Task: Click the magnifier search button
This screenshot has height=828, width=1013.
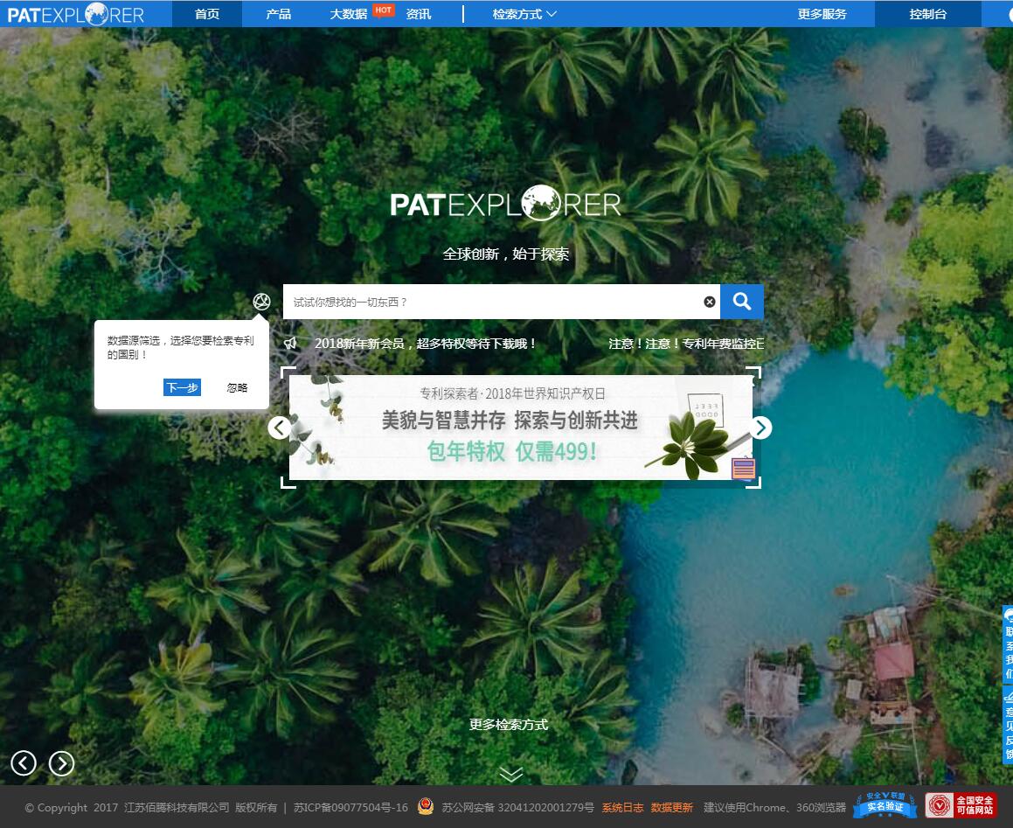Action: [742, 302]
